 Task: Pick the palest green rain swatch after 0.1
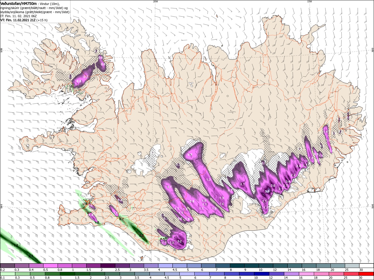[7, 274]
